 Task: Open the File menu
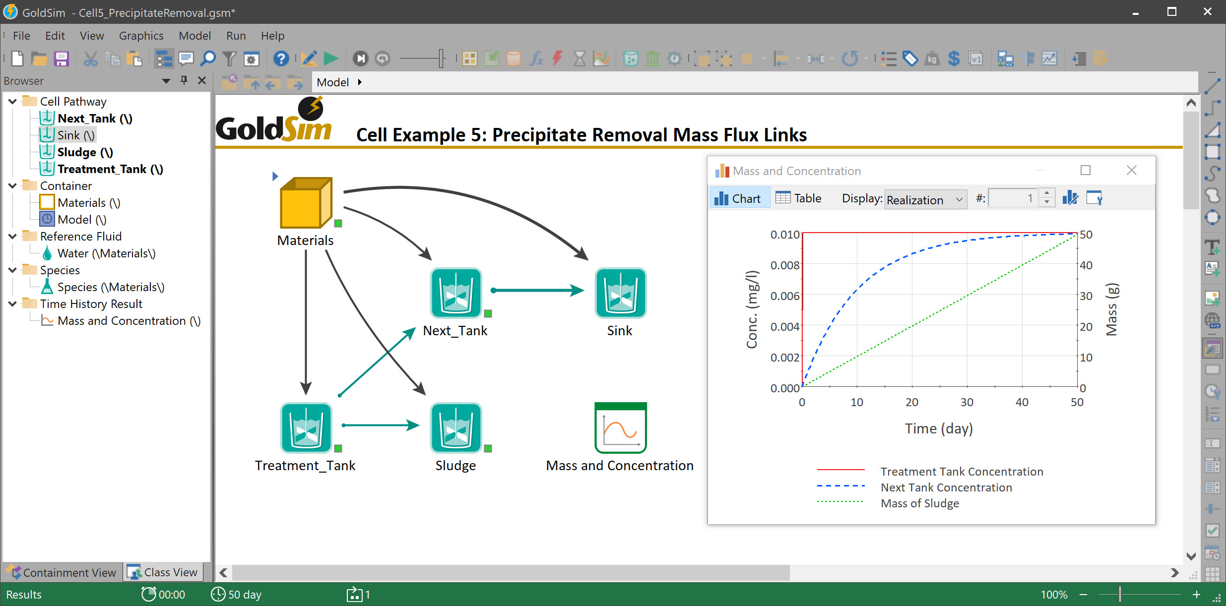21,36
